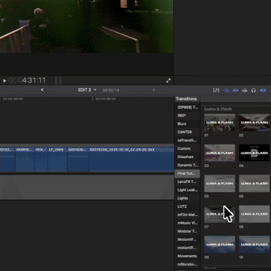This screenshot has width=271, height=271.
Task: Select Luma & Flash transition 05 thumbnail
Action: [220, 184]
